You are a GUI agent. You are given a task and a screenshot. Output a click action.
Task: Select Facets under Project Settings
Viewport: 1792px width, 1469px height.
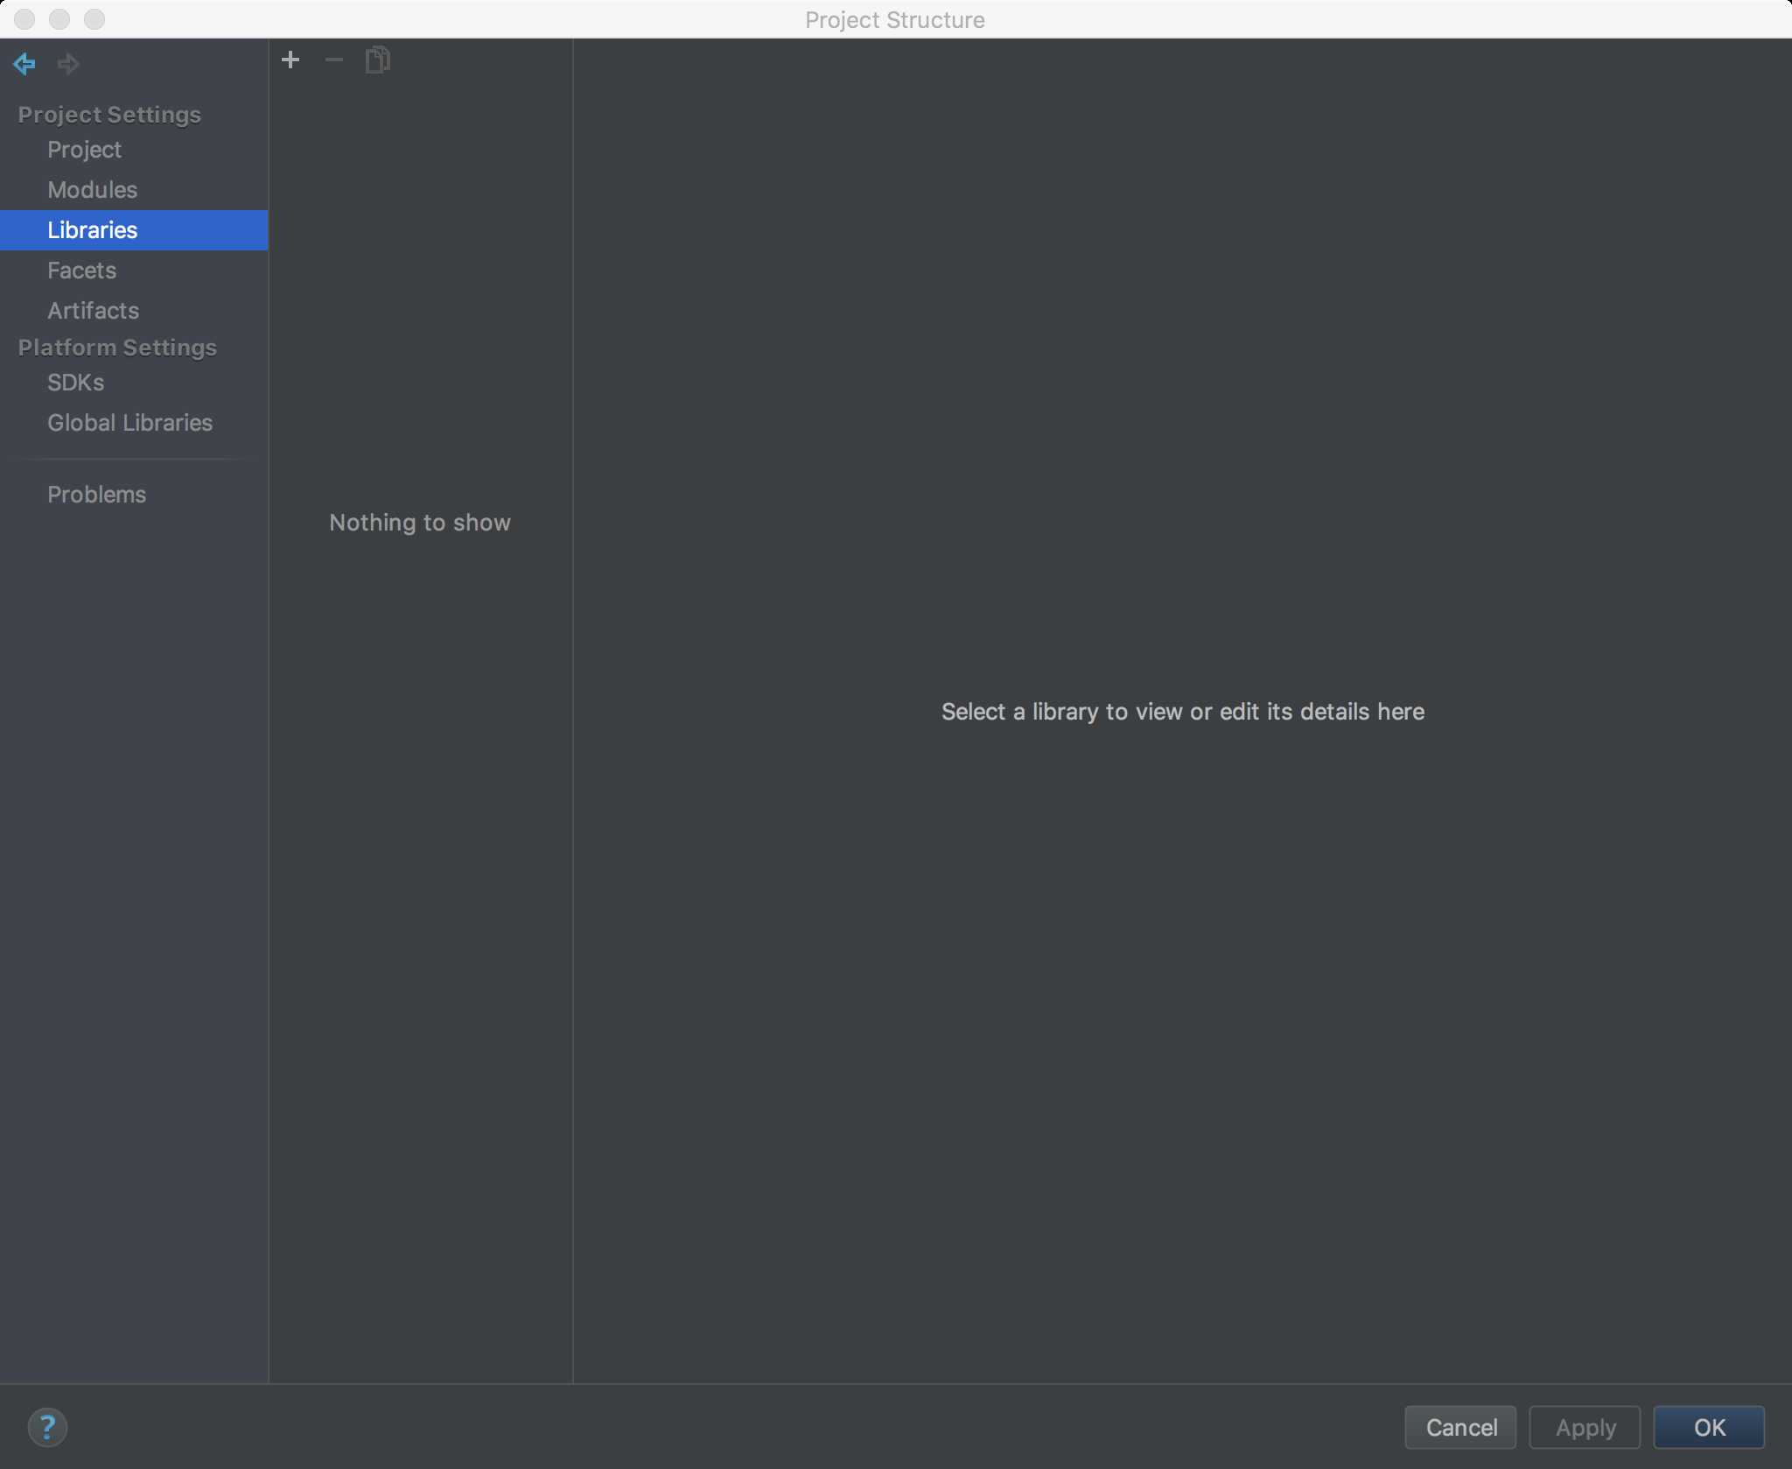(x=82, y=270)
